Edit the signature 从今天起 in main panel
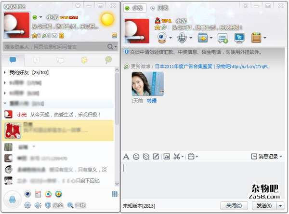 pos(65,27)
